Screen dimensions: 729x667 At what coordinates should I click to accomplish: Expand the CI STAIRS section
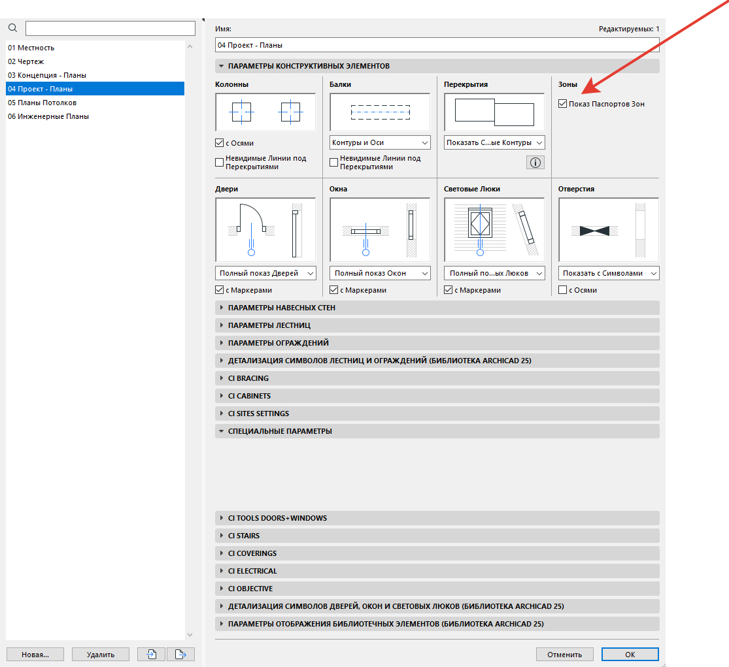[x=243, y=536]
